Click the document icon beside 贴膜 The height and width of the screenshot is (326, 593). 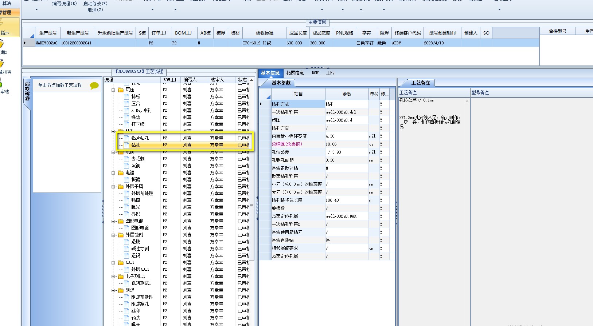126,200
